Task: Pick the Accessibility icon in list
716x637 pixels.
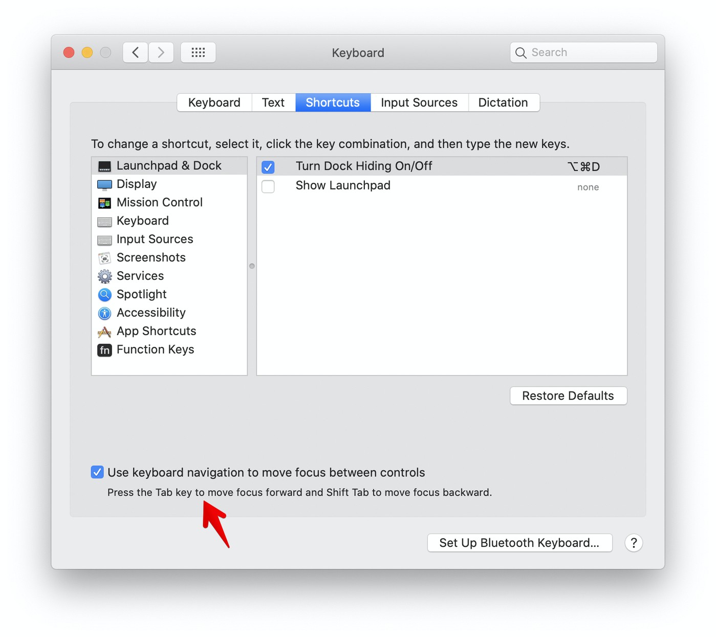Action: [x=104, y=313]
